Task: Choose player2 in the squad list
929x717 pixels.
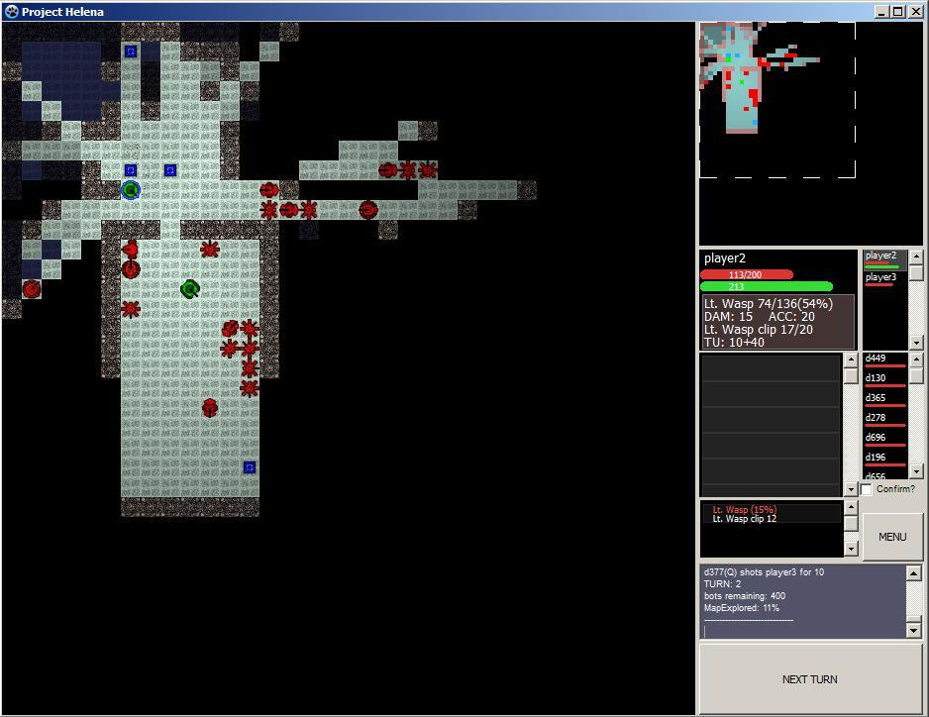Action: (x=885, y=258)
